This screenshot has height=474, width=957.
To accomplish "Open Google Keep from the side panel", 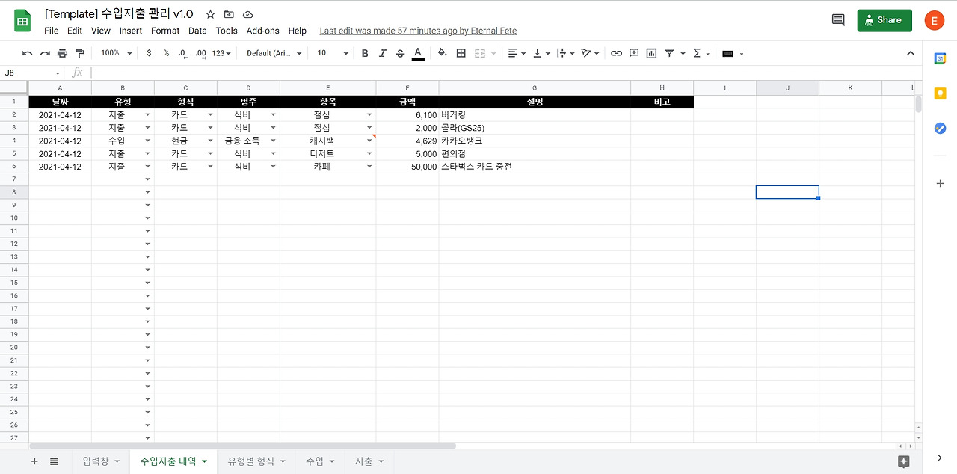I will pyautogui.click(x=940, y=93).
